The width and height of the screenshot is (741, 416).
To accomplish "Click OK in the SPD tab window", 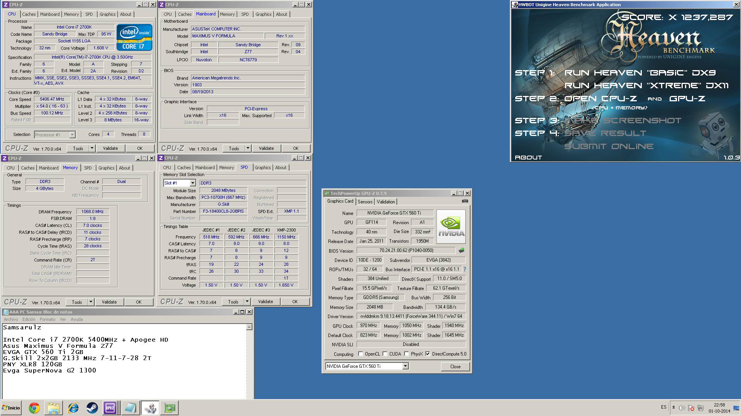I will tap(295, 302).
